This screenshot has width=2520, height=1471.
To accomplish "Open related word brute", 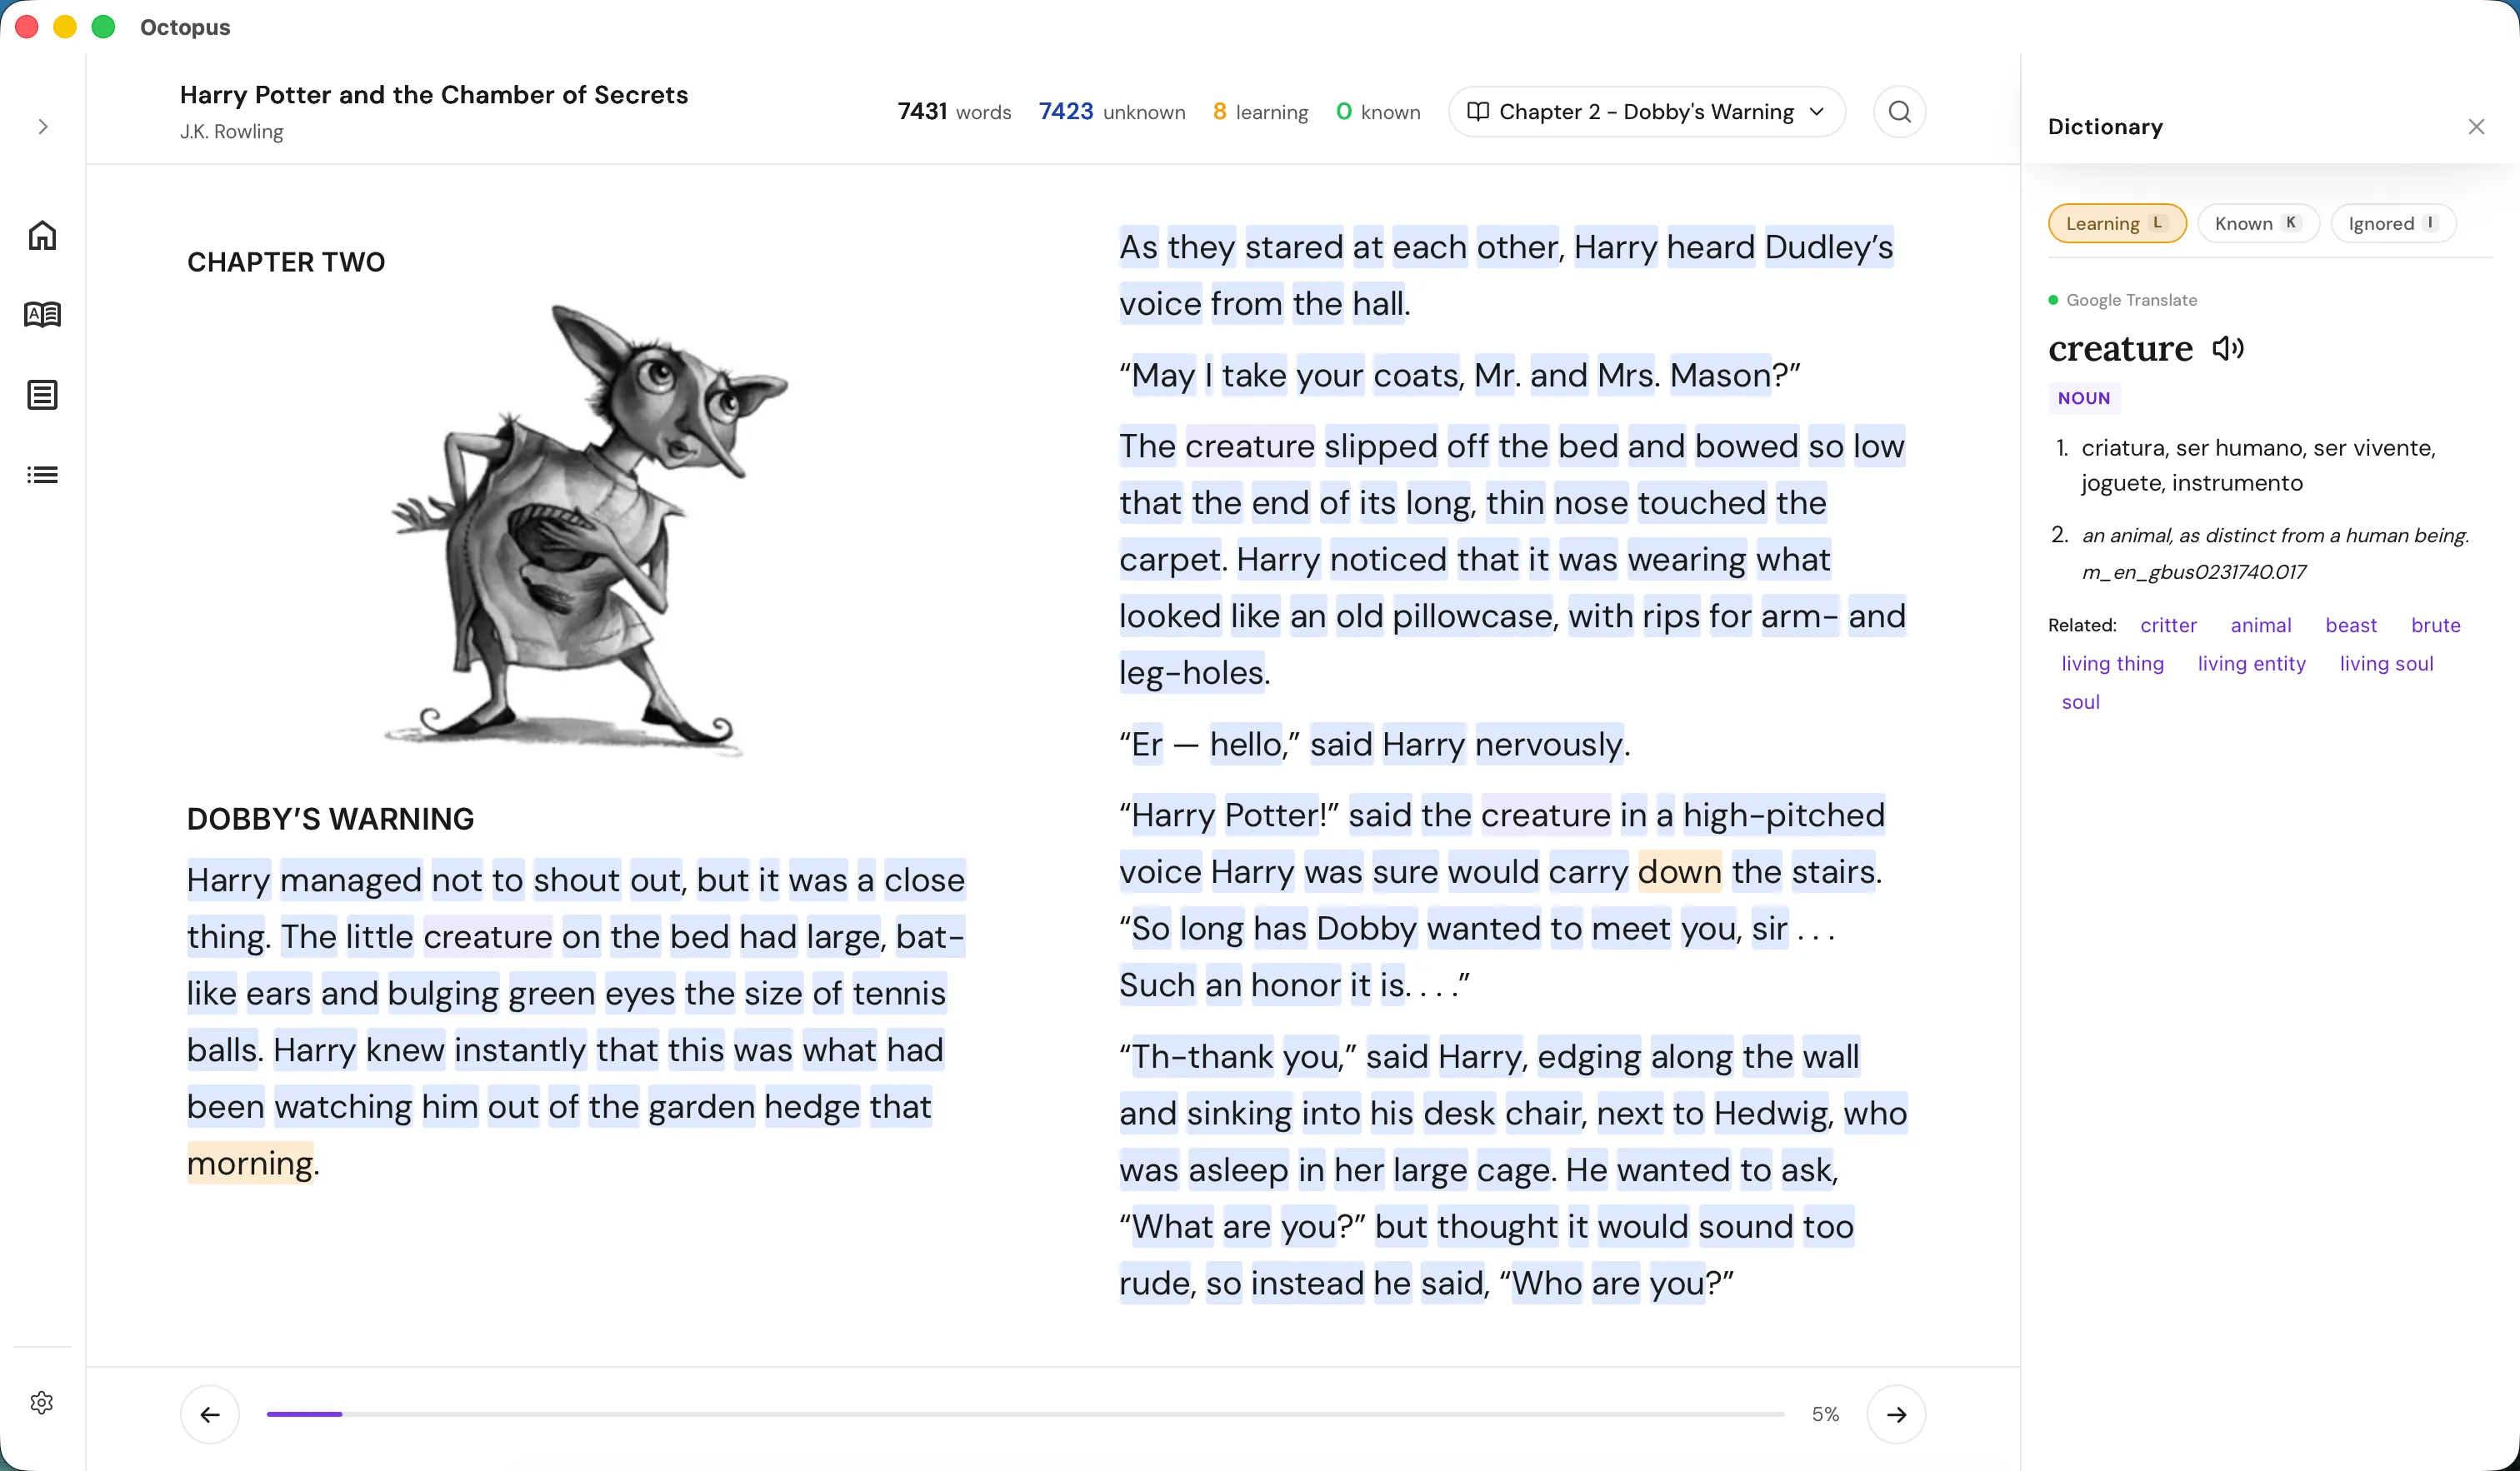I will 2435,626.
